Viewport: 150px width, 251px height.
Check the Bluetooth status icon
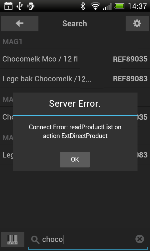(x=83, y=6)
